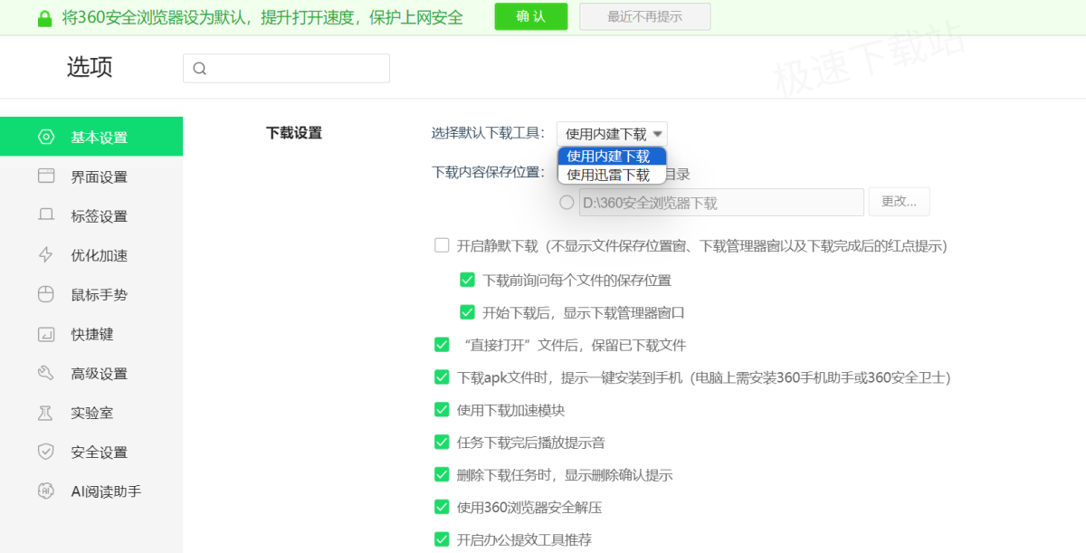Disable 使用下载加速模块 checkbox

click(442, 410)
